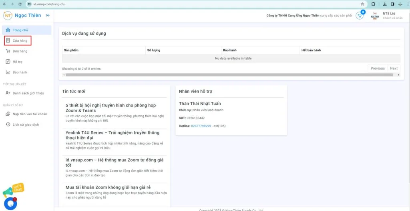This screenshot has height=211, width=410.
Task: View Lịch sử giao dịch
Action: [26, 125]
